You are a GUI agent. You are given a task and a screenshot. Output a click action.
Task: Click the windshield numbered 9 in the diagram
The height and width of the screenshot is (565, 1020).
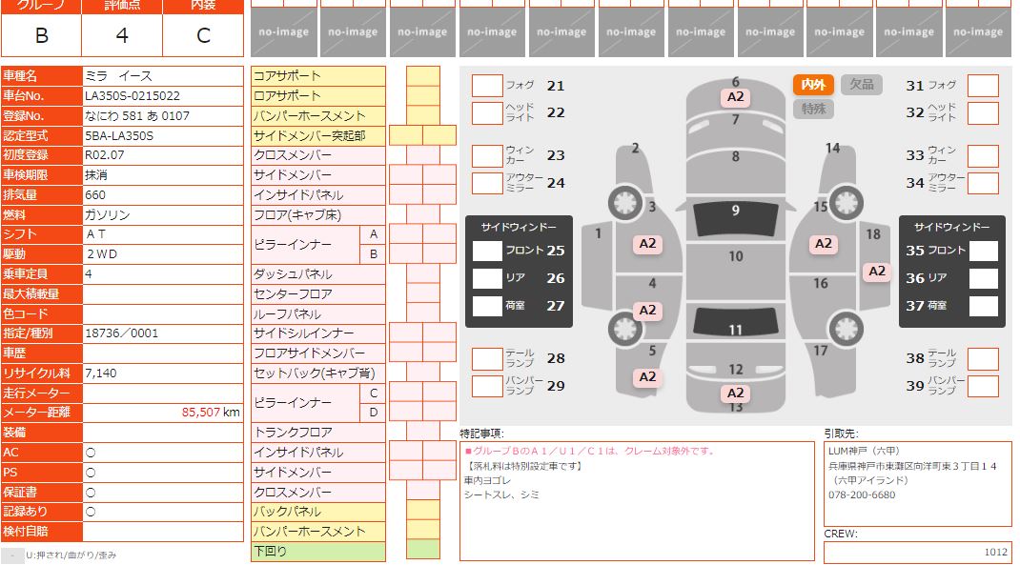[x=735, y=218]
